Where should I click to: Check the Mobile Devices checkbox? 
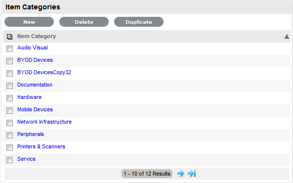tap(9, 110)
